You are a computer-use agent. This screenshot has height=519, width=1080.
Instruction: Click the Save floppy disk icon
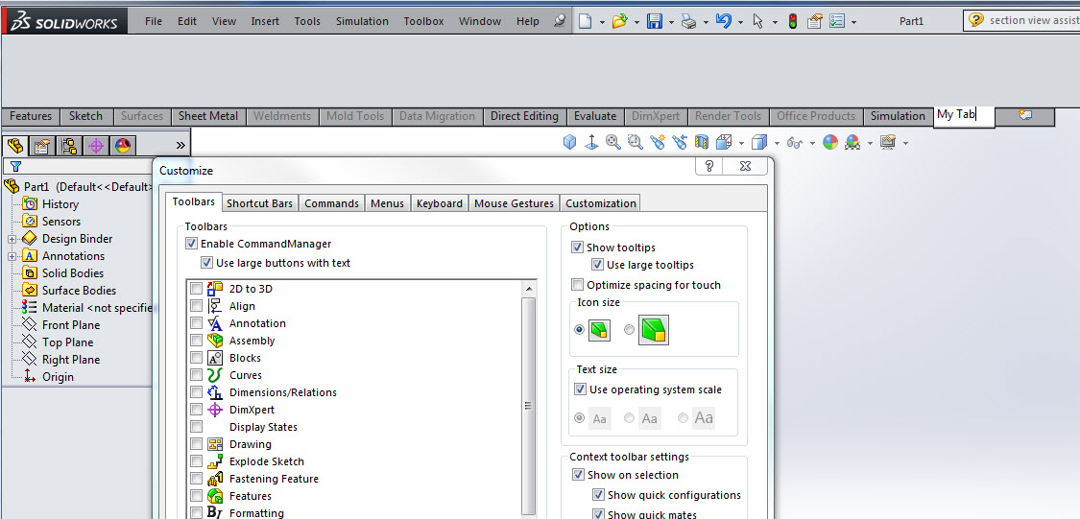pyautogui.click(x=655, y=21)
